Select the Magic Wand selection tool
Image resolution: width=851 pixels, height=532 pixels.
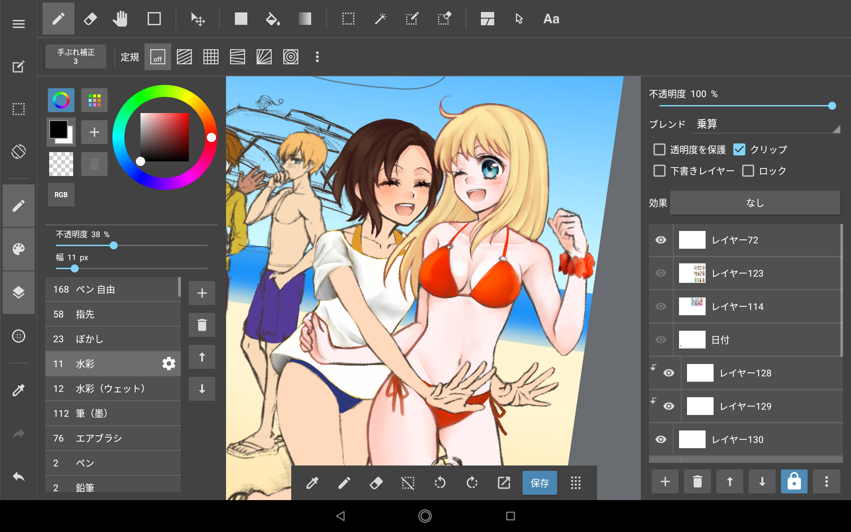click(380, 19)
